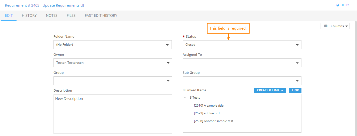The image size is (357, 136).
Task: Open the Group dropdown
Action: point(113,81)
